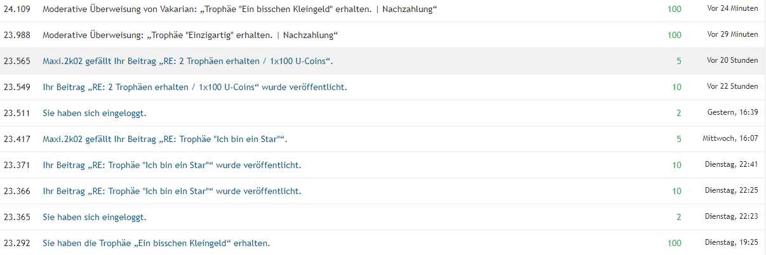
Task: Click entry ID 24.109
Action: (x=17, y=10)
